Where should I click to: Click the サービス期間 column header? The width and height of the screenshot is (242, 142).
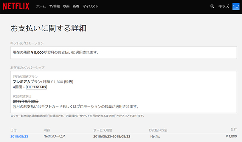point(102,130)
